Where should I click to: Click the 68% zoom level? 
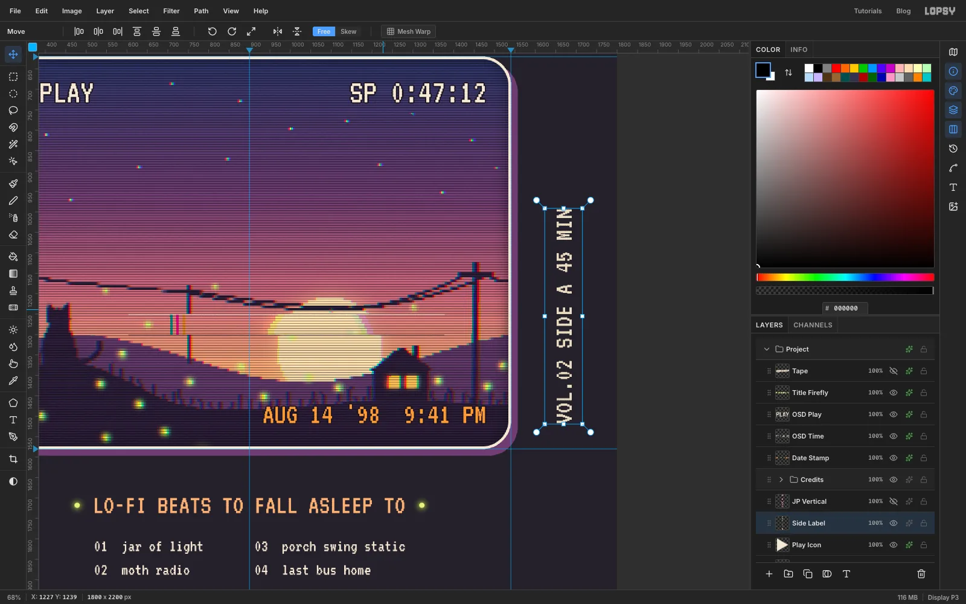[14, 597]
